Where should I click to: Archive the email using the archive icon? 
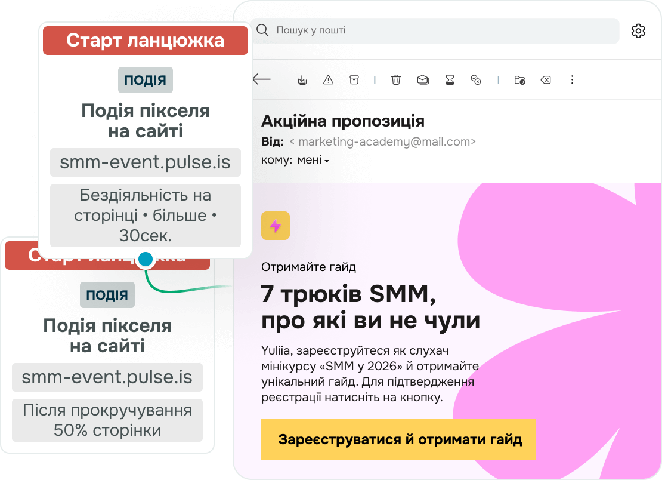coord(355,79)
